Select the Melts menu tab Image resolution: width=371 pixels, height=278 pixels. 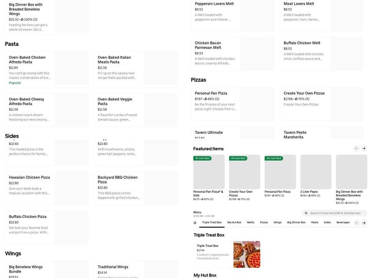(x=250, y=222)
